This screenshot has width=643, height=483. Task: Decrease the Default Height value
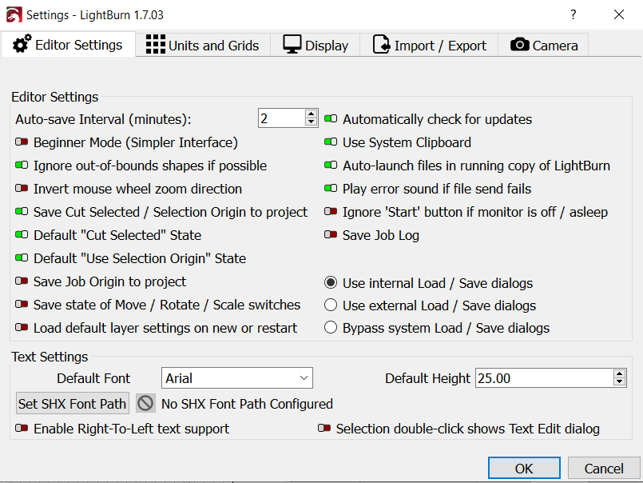coord(620,382)
